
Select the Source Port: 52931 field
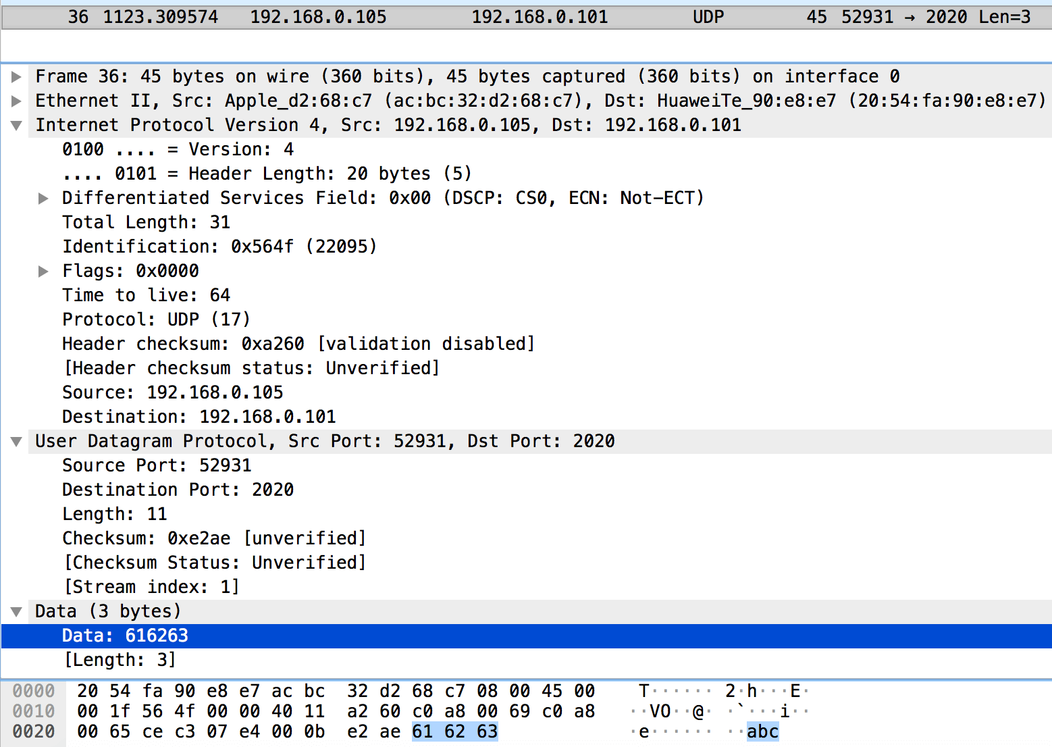157,465
